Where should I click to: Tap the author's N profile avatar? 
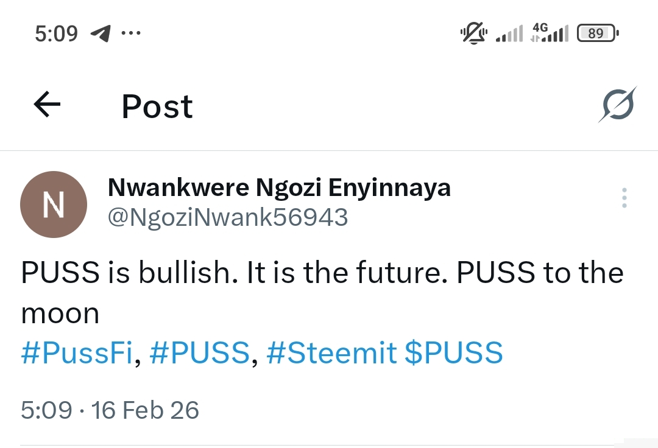[54, 205]
